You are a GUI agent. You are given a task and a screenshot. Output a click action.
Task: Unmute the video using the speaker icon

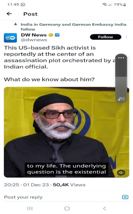121,173
